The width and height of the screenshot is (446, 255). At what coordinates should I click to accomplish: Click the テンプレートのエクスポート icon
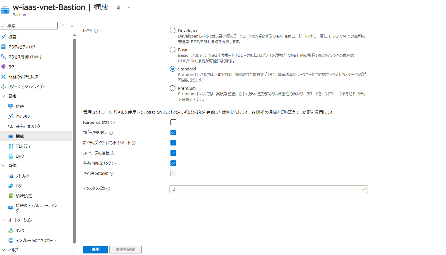pos(11,240)
